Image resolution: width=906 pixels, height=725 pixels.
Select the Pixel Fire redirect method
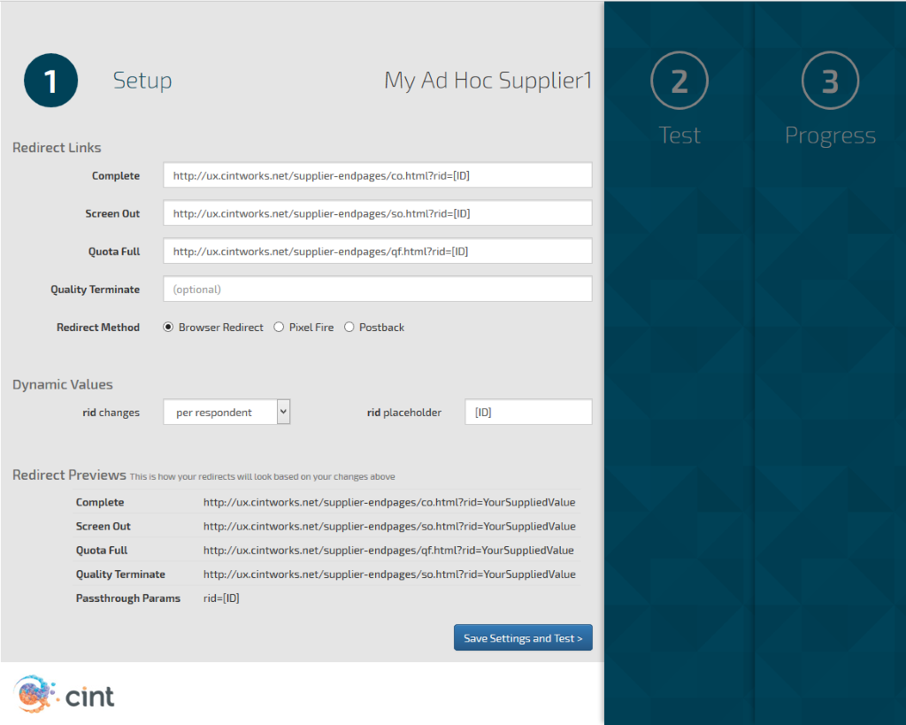pyautogui.click(x=279, y=328)
